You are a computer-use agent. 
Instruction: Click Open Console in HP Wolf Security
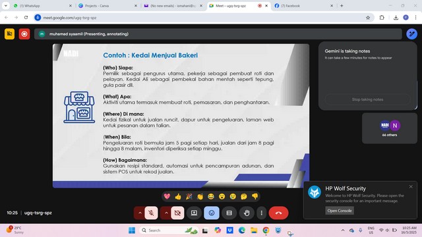(340, 211)
